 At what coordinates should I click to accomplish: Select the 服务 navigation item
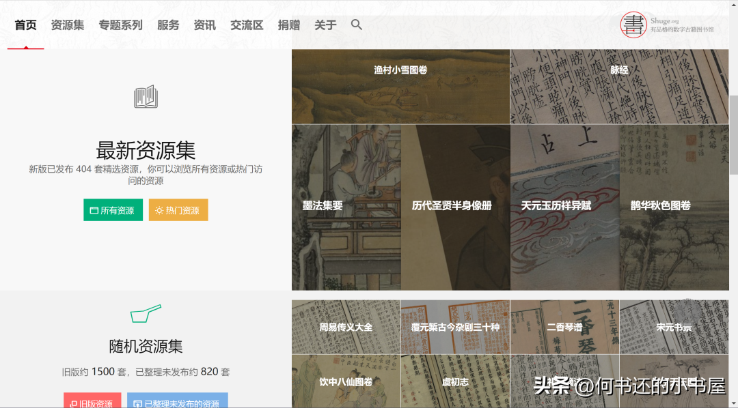pyautogui.click(x=168, y=25)
